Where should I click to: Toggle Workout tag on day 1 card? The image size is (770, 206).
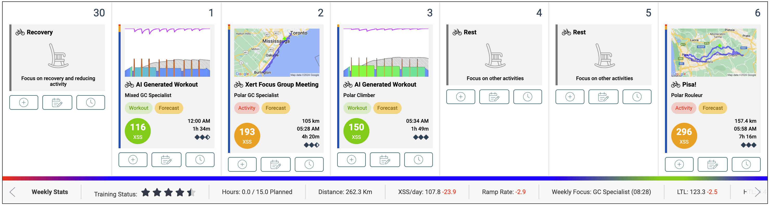point(138,108)
